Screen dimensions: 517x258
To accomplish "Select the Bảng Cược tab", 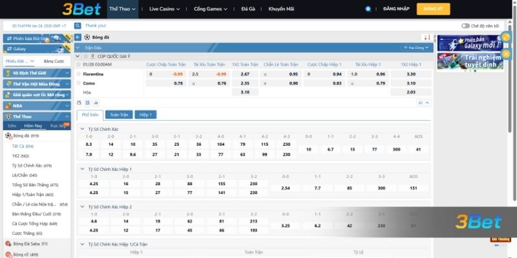I will (54, 61).
